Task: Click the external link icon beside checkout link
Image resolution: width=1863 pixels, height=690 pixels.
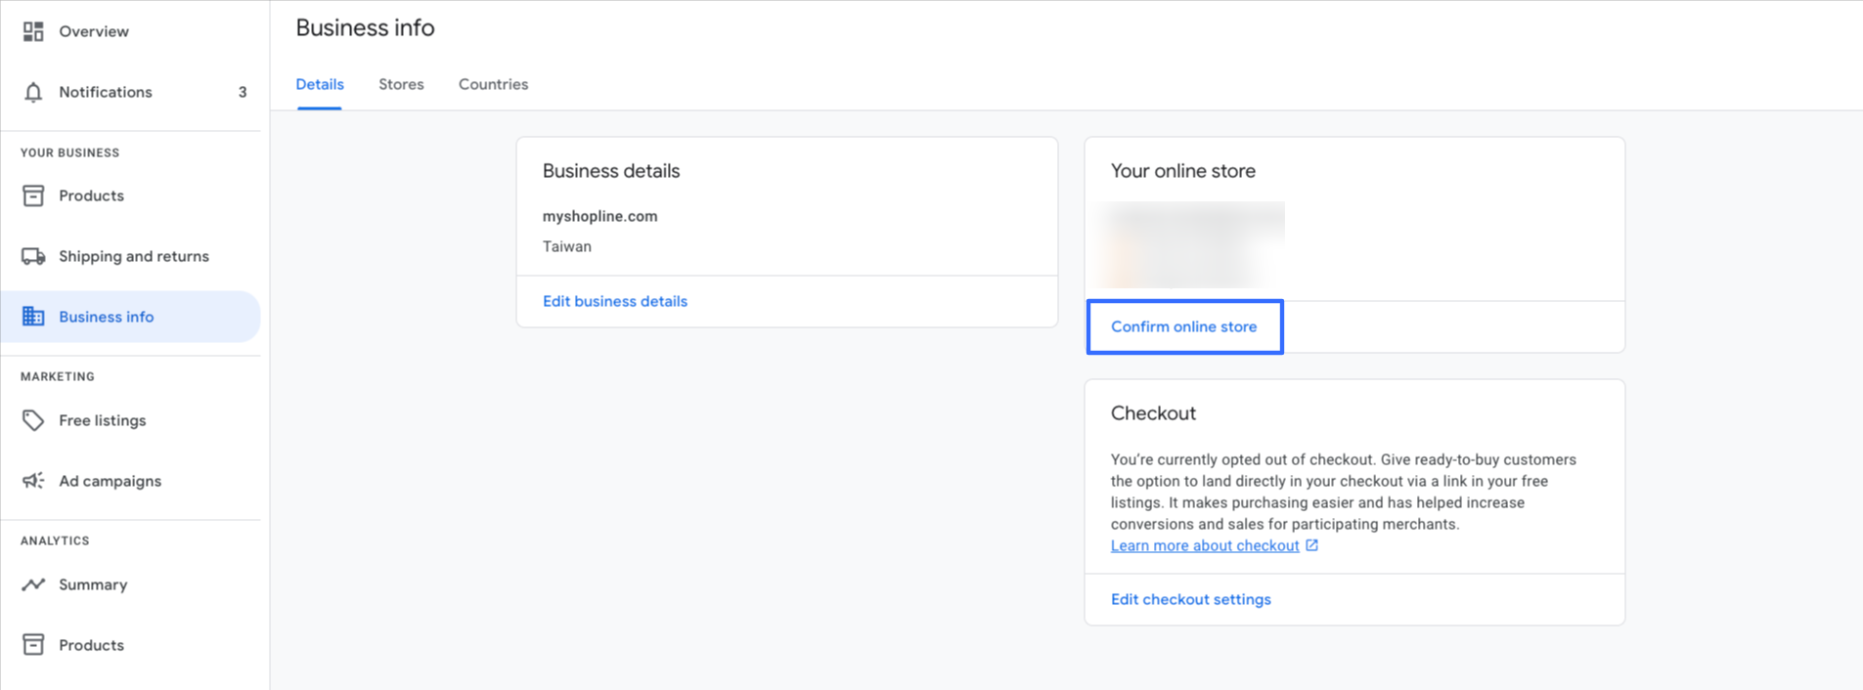Action: point(1312,545)
